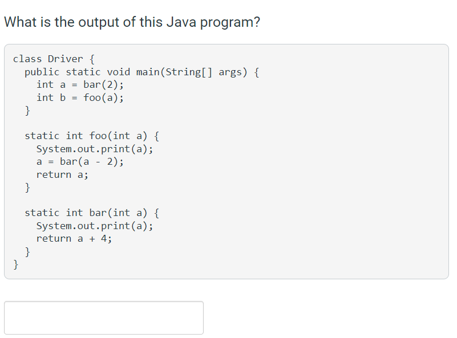Click the closing brace of bar method
The image size is (457, 338).
coord(27,251)
